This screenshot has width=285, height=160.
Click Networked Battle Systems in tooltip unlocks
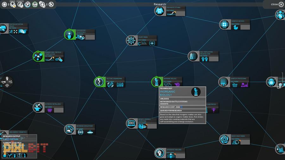coord(174,102)
